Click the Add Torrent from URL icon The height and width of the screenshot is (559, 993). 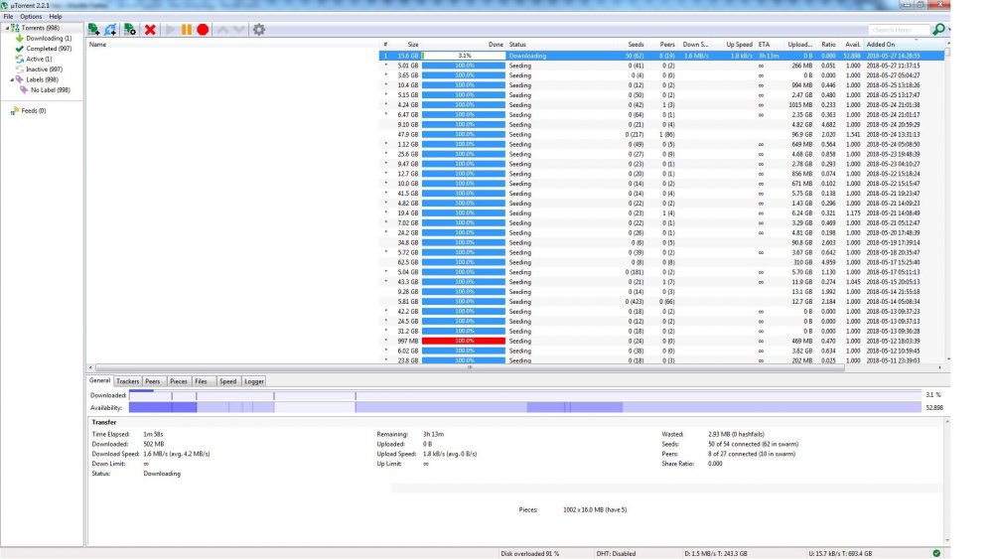click(111, 29)
